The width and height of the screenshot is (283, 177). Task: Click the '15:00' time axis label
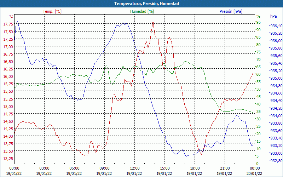[164, 168]
